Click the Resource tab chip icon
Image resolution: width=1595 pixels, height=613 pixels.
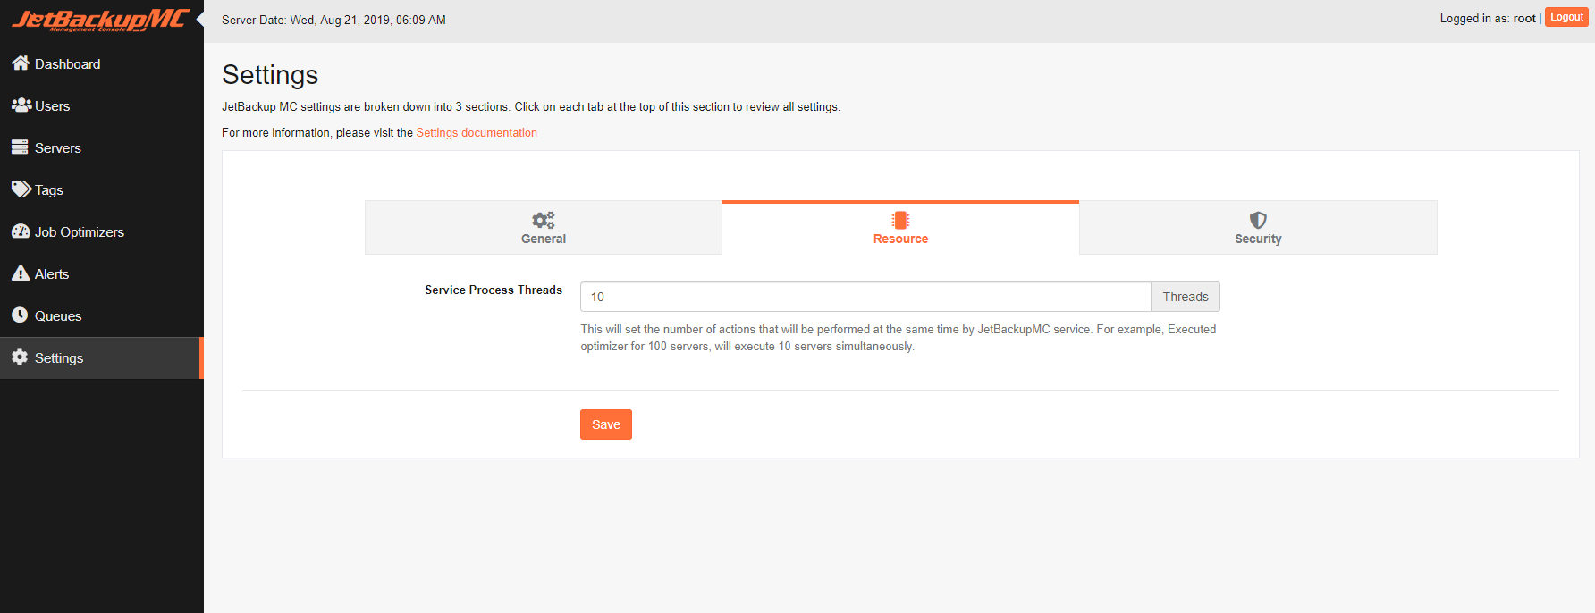[x=900, y=220]
